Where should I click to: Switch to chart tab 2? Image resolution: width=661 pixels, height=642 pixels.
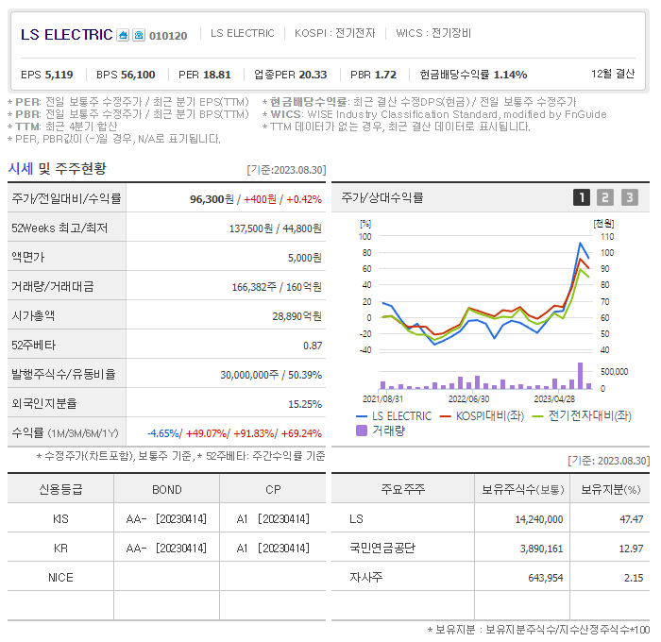pos(605,197)
